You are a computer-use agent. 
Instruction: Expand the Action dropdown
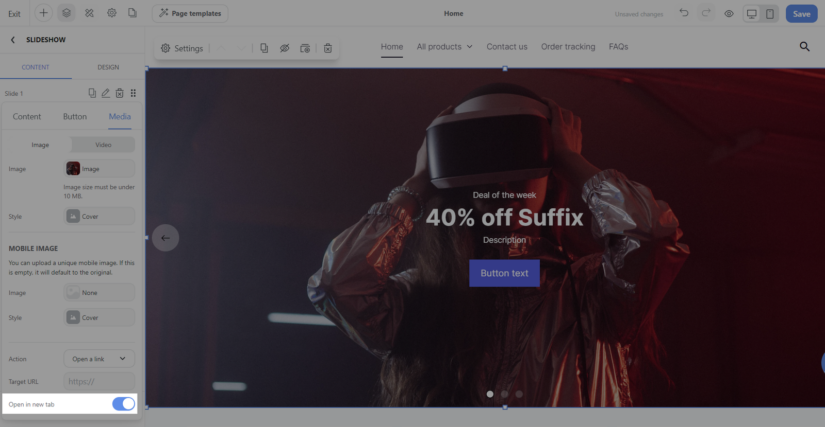(100, 359)
